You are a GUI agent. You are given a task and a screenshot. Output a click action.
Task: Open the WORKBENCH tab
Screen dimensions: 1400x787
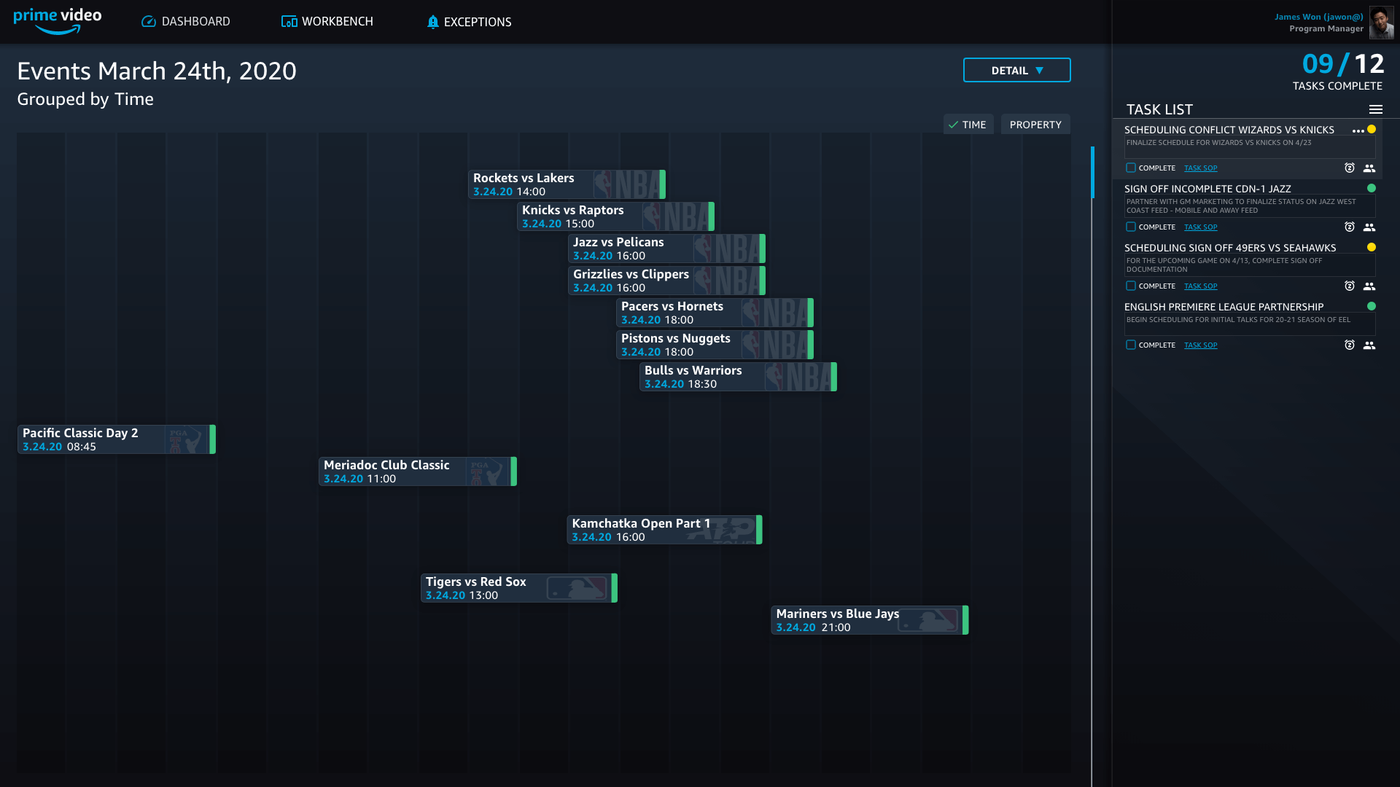pyautogui.click(x=327, y=22)
